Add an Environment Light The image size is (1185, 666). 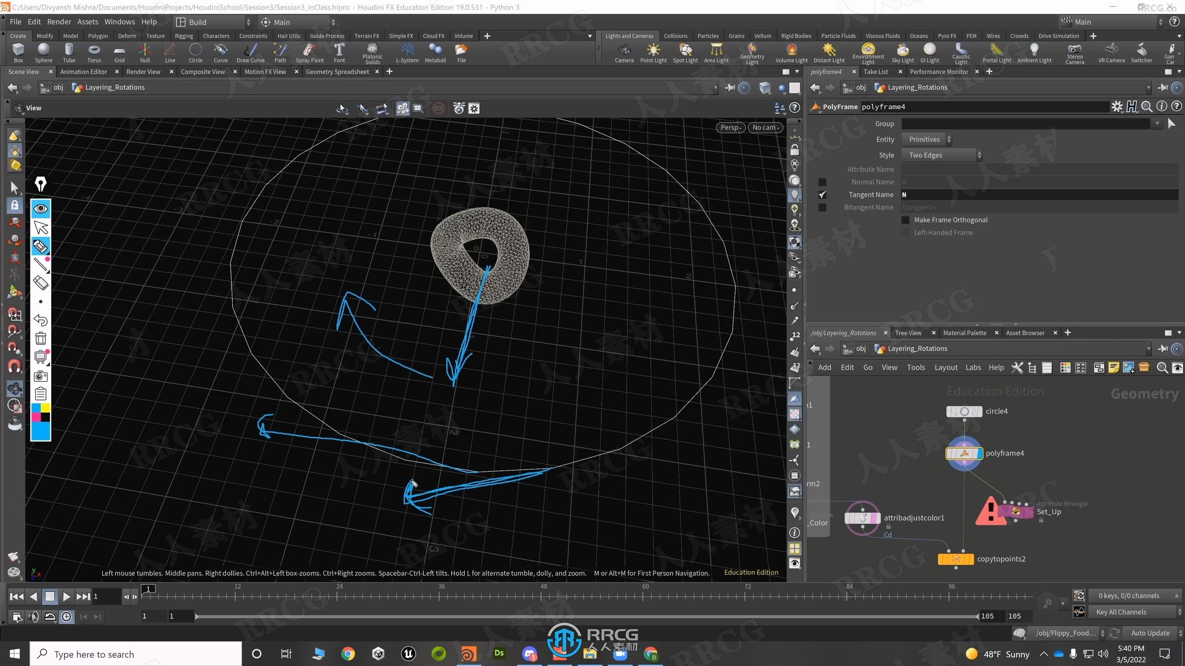[868, 53]
